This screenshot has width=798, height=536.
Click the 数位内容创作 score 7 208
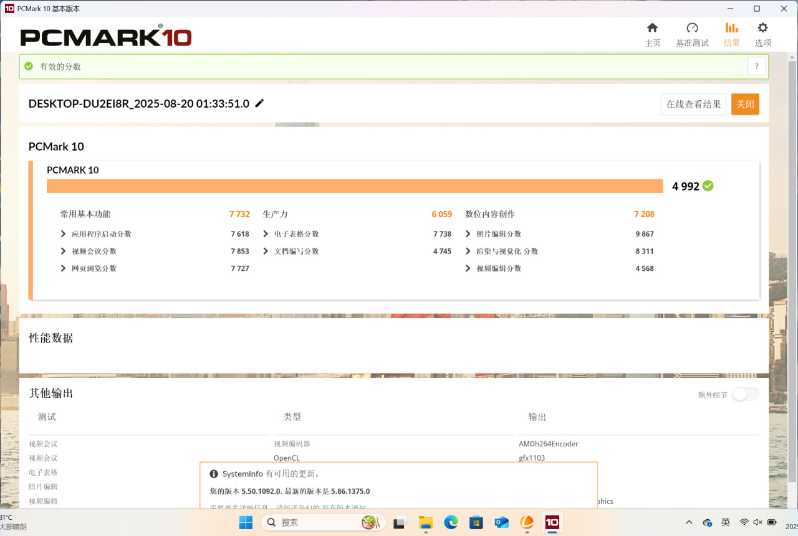(644, 214)
